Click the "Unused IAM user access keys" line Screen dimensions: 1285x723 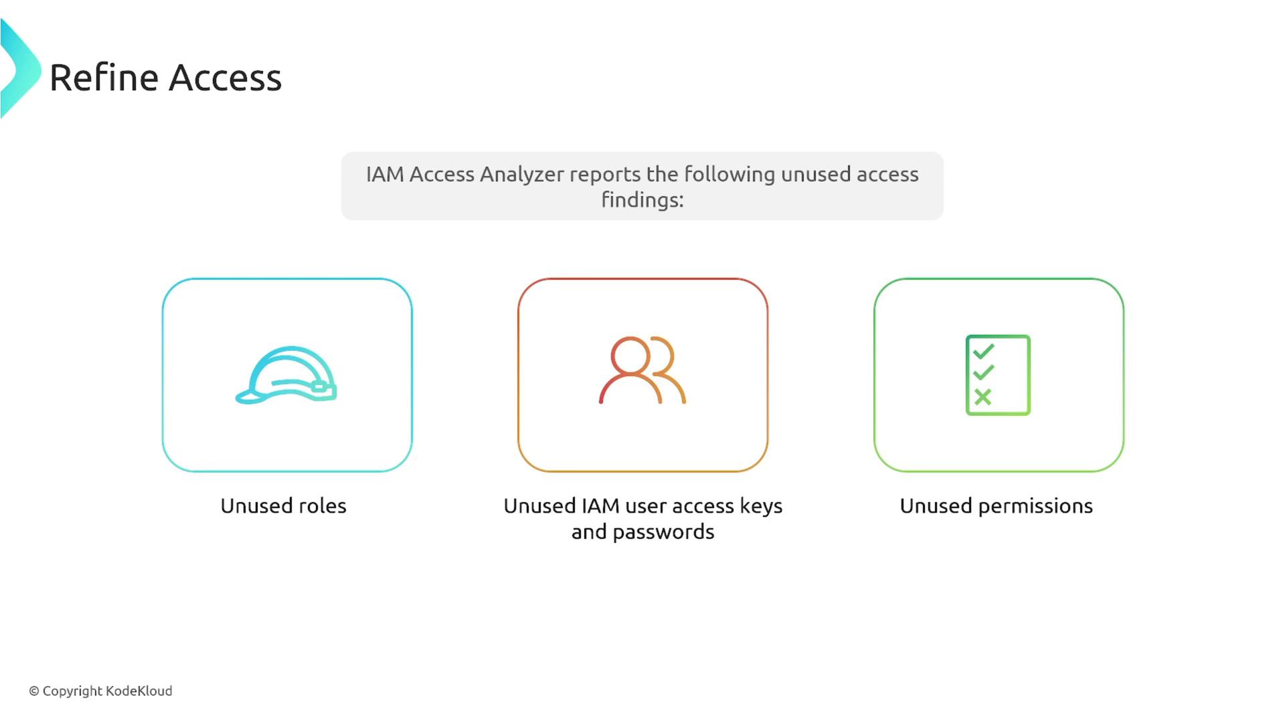pos(642,506)
